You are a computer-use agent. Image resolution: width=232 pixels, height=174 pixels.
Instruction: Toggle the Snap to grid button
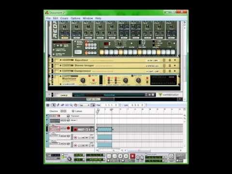point(93,105)
